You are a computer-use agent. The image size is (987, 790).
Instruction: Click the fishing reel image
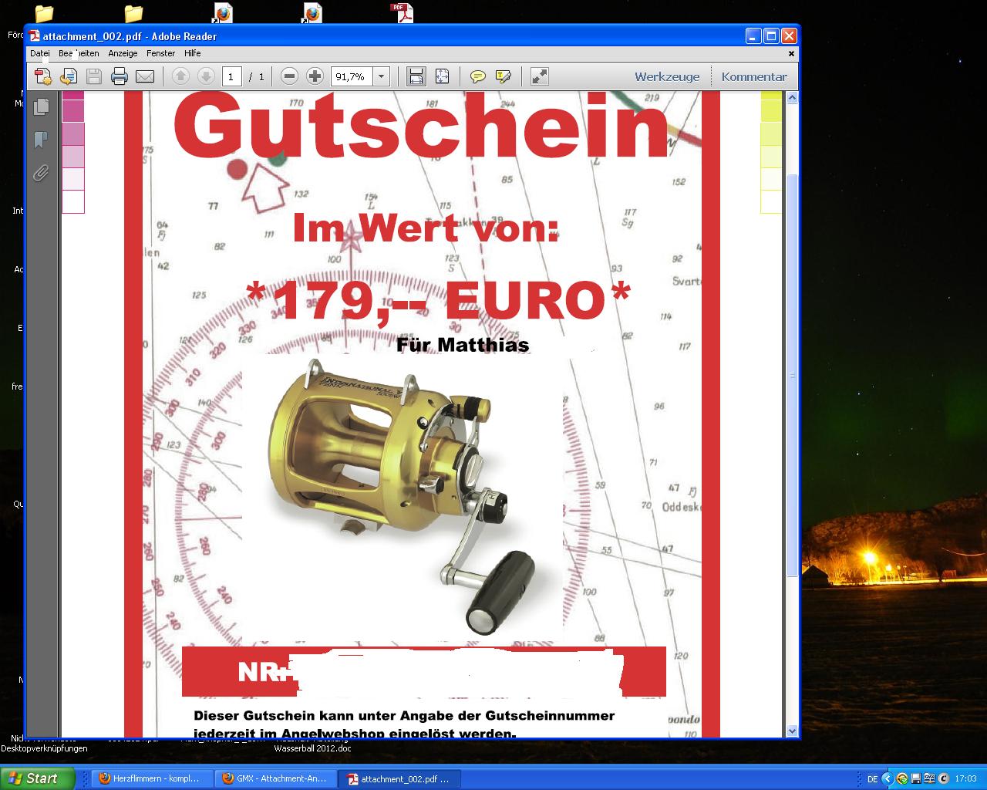(x=402, y=498)
